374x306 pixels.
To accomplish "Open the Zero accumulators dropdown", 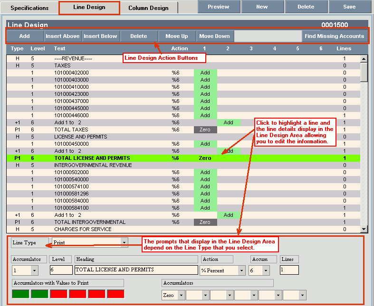I will coord(181,295).
